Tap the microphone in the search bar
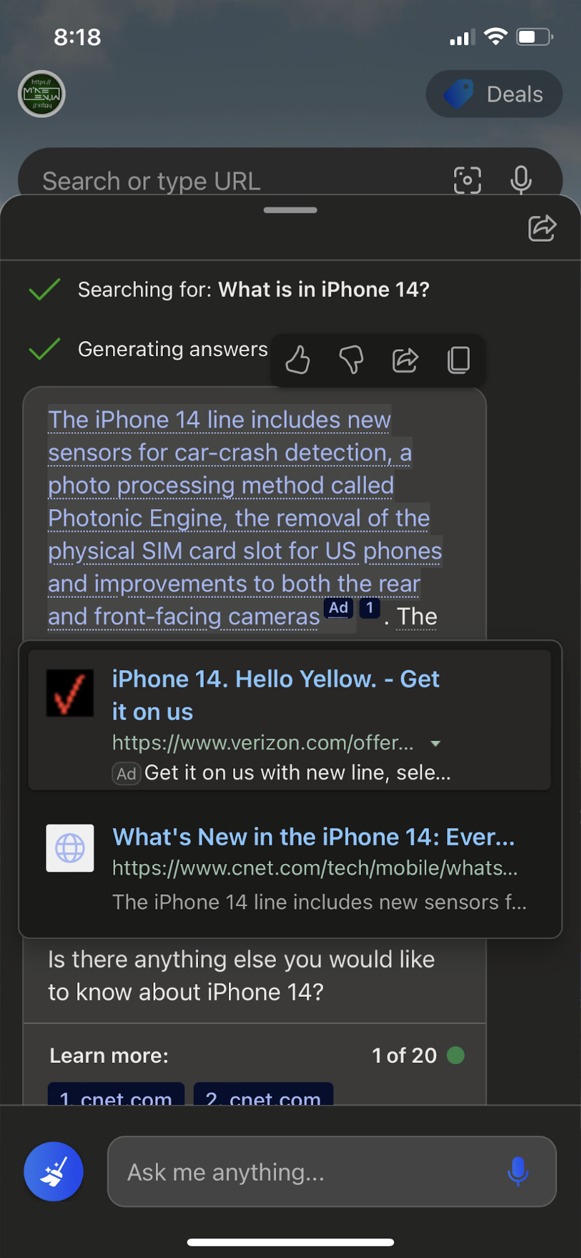 [521, 181]
